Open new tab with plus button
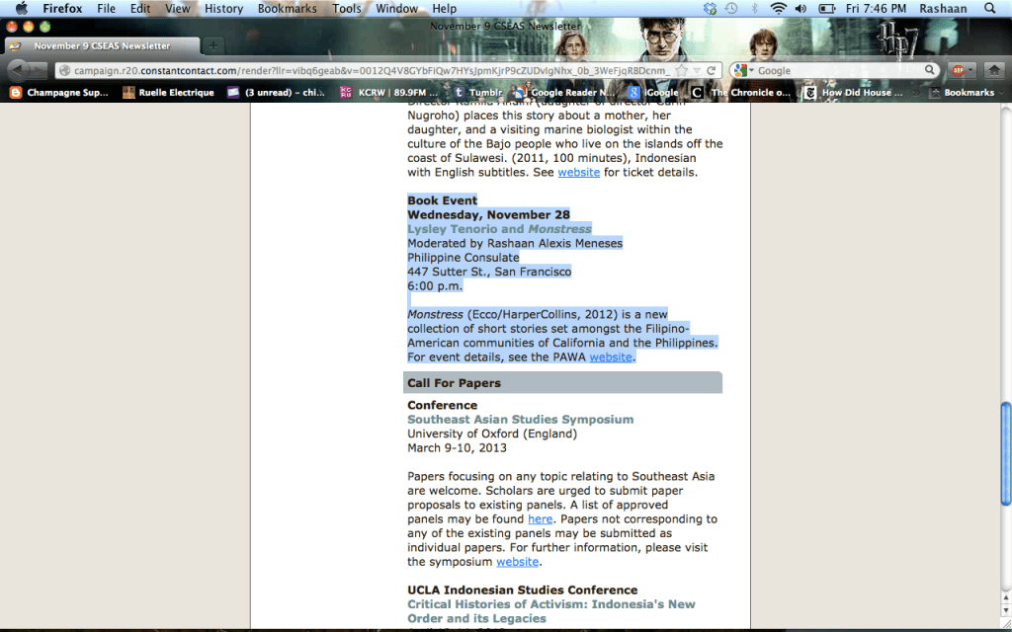1012x632 pixels. coord(213,45)
